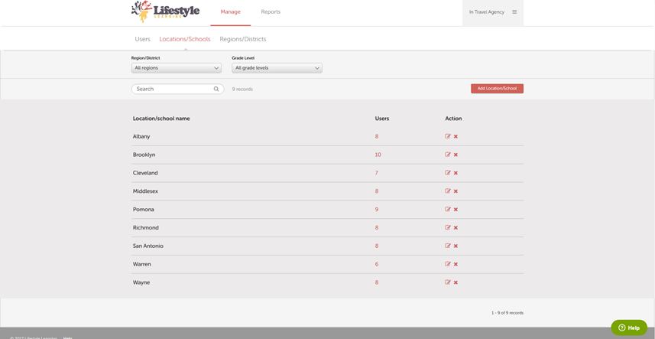Edit the Cleveland location entry
The height and width of the screenshot is (339, 655).
point(448,173)
